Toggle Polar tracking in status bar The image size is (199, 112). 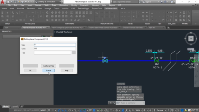pyautogui.click(x=69, y=110)
